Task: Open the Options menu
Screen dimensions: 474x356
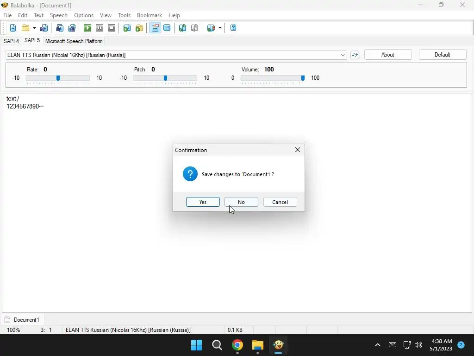Action: point(84,15)
